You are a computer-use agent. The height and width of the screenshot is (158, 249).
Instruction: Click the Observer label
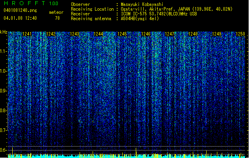tap(80, 4)
